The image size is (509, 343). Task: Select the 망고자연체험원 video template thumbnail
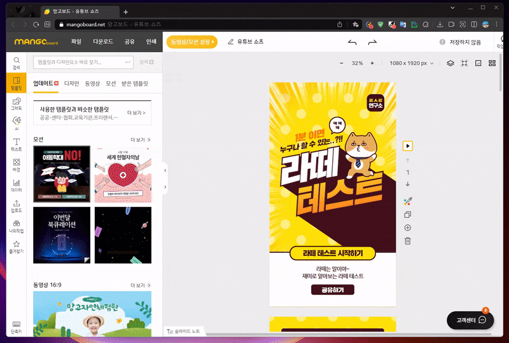pos(92,314)
